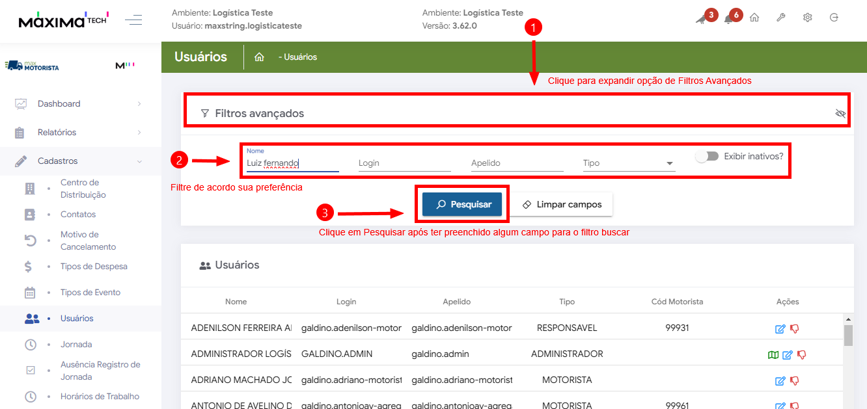Open the bell notifications with badge 6
The image size is (867, 409).
pyautogui.click(x=728, y=18)
